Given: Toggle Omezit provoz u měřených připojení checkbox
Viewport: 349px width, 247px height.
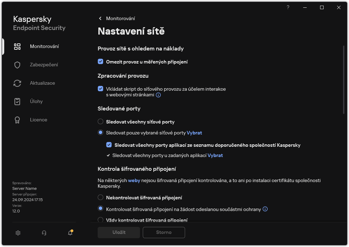Looking at the screenshot, I should click(100, 62).
